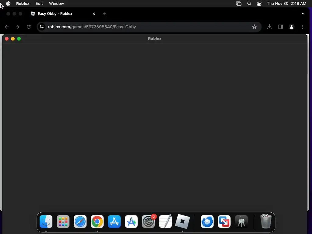Open VMware Fusion from the Dock
Screen dimensions: 312x234
click(224, 222)
